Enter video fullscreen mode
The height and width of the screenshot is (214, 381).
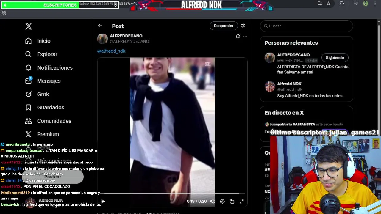pos(242,202)
